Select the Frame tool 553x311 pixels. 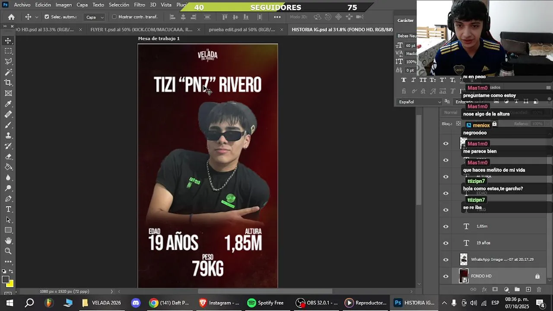8,93
